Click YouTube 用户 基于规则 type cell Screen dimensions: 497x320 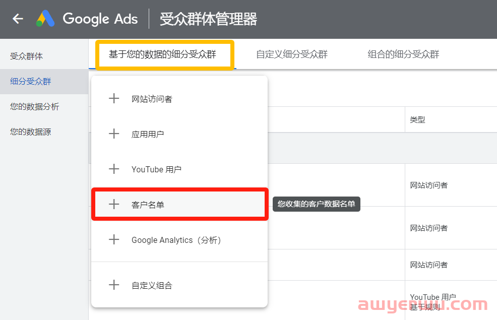click(x=433, y=302)
